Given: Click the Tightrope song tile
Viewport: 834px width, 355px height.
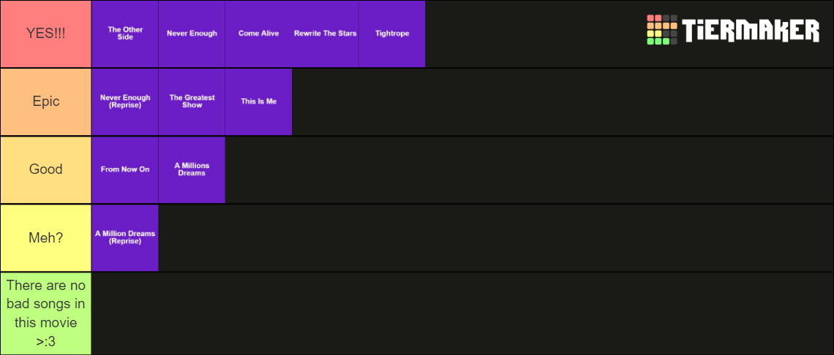Looking at the screenshot, I should (x=392, y=34).
